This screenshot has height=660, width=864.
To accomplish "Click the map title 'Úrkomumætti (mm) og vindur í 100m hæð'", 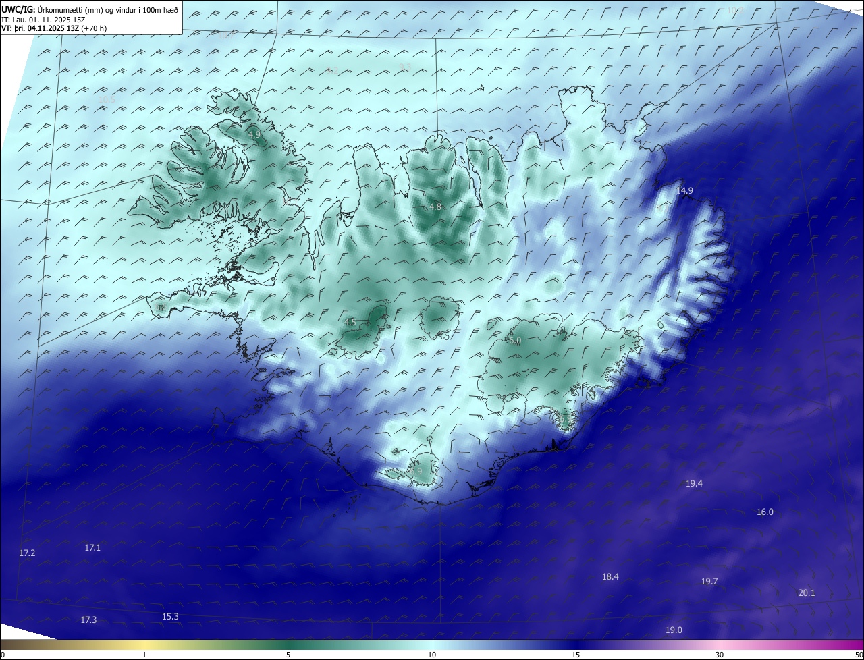I will (108, 9).
